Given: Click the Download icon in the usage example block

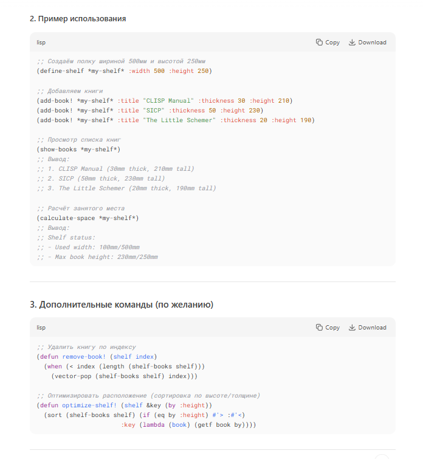Looking at the screenshot, I should (352, 43).
